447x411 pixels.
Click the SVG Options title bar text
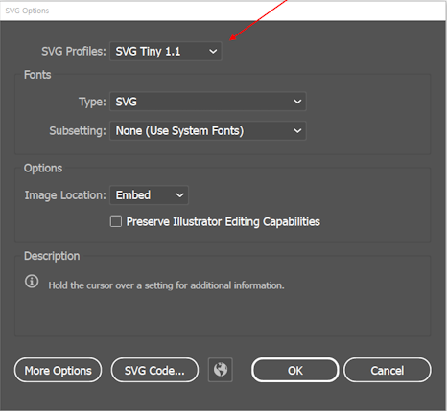(x=27, y=11)
